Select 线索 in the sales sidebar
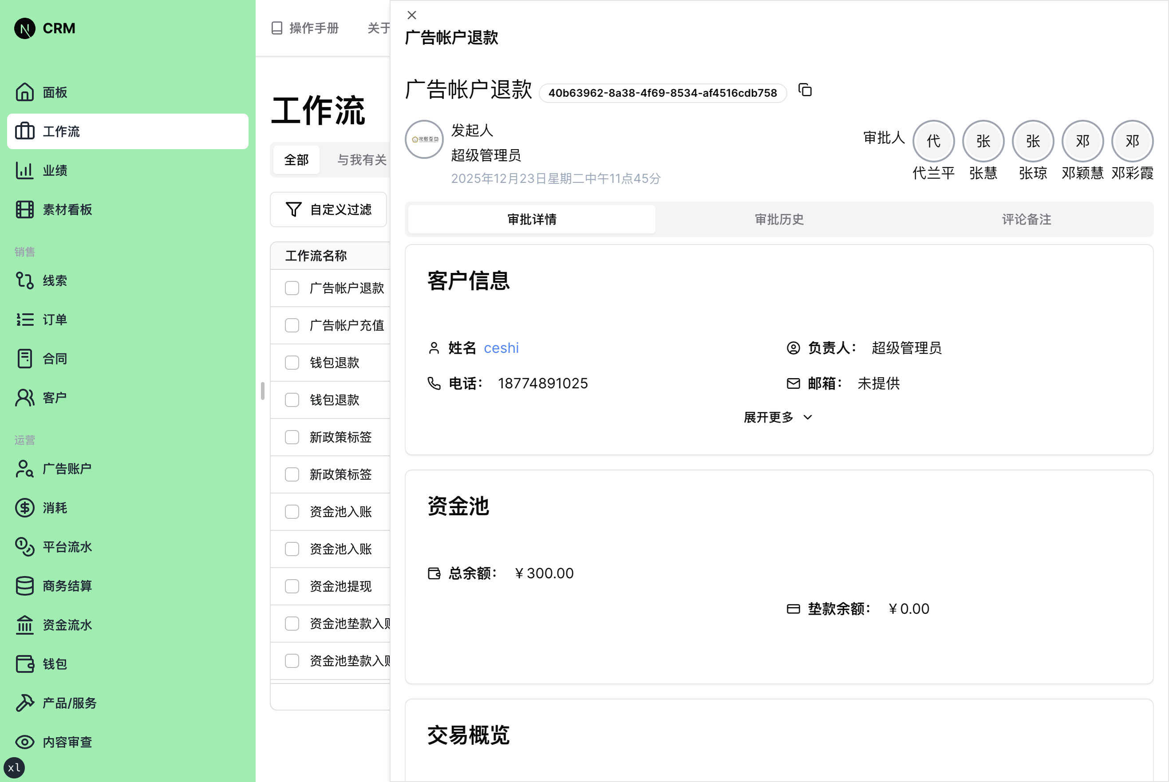The image size is (1169, 782). [55, 280]
